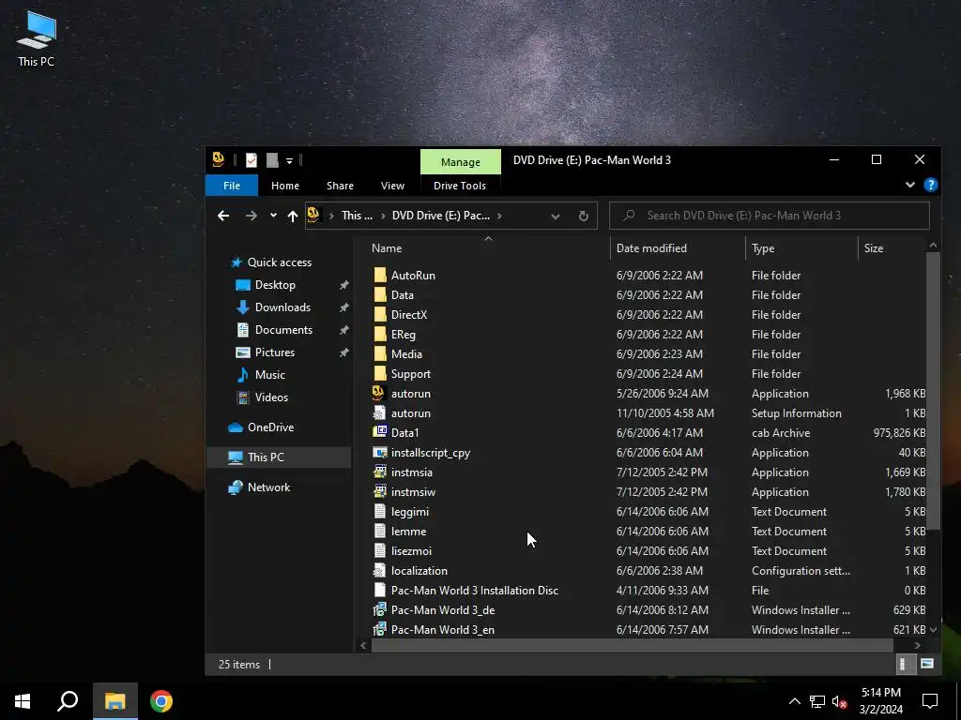961x720 pixels.
Task: Select the Data folder icon
Action: 380,294
